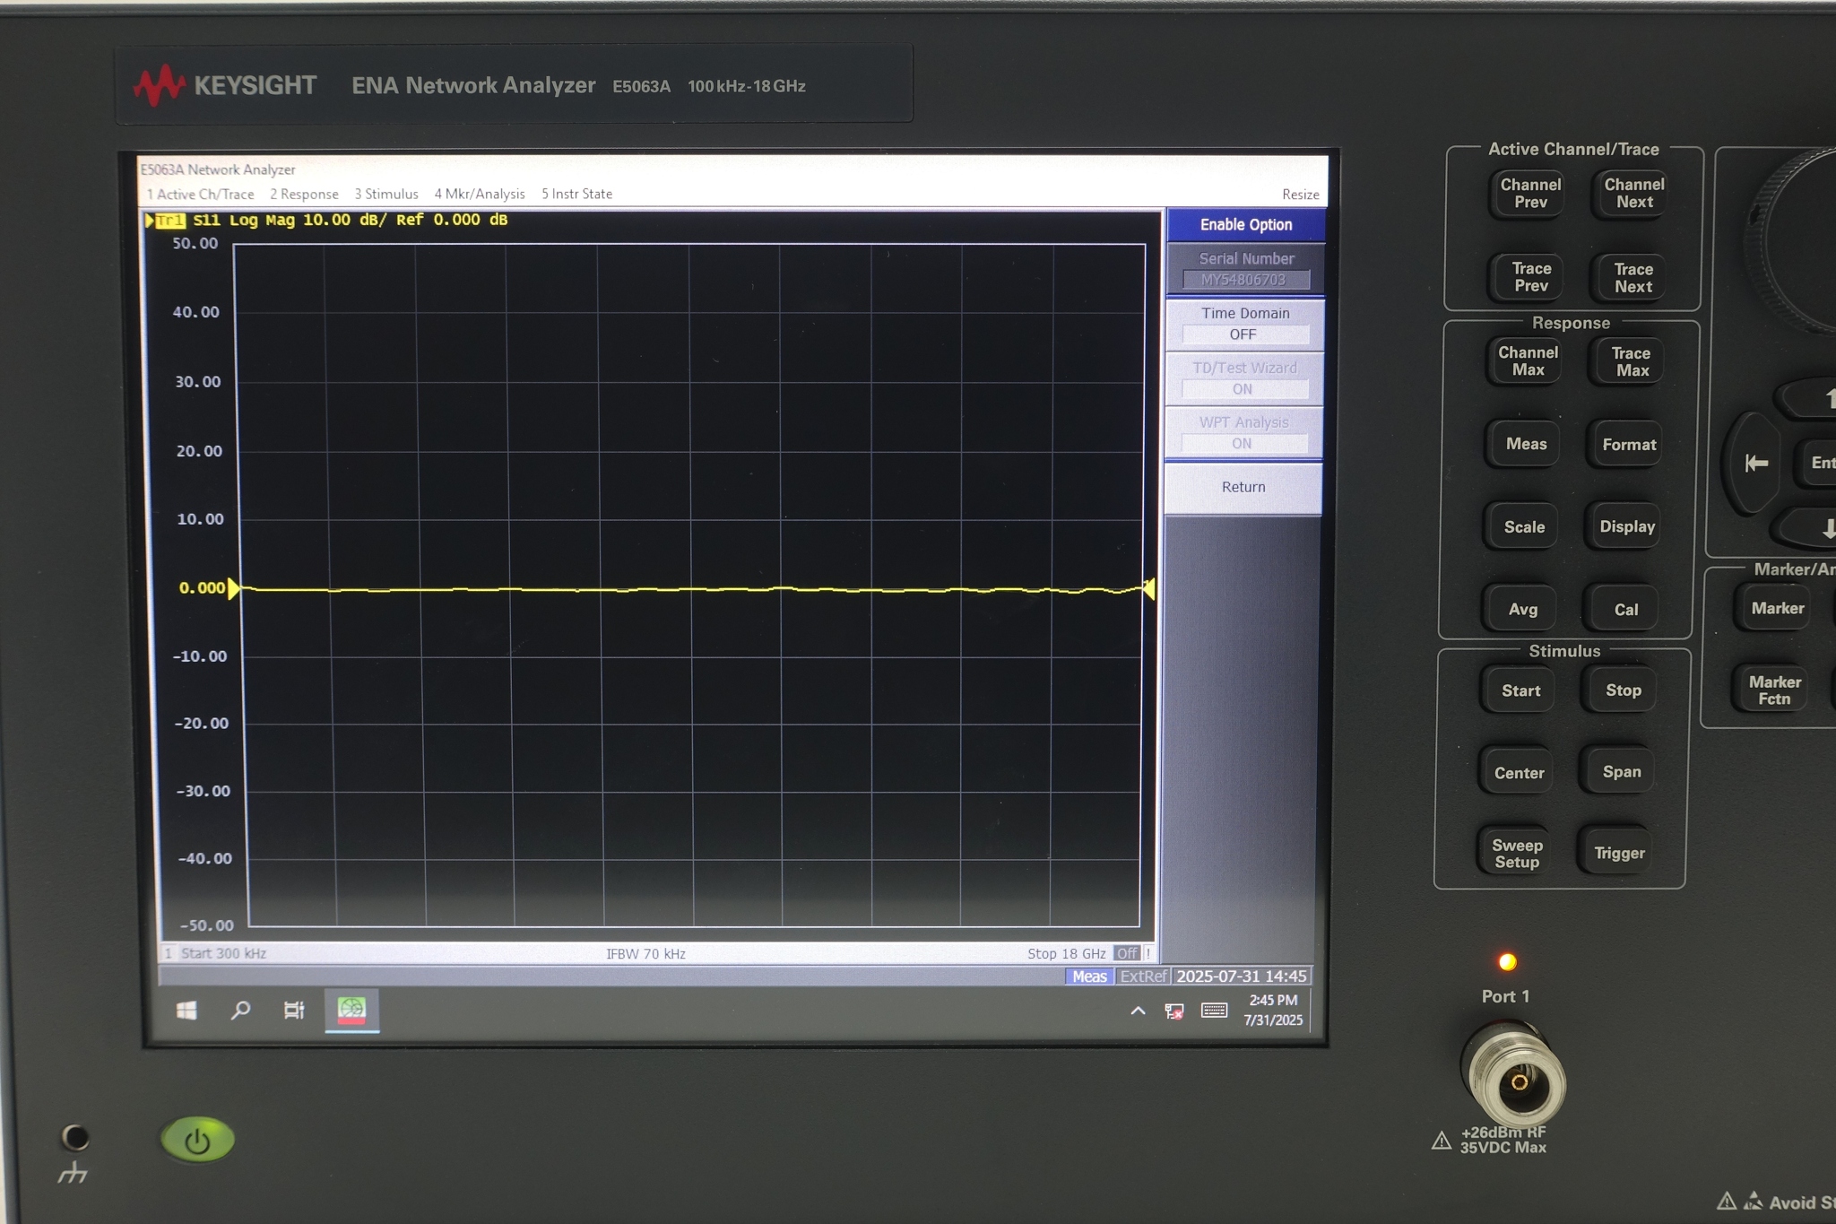Click the exclamation status indicator beside Stop 18 GHz
1836x1224 pixels.
point(1147,953)
